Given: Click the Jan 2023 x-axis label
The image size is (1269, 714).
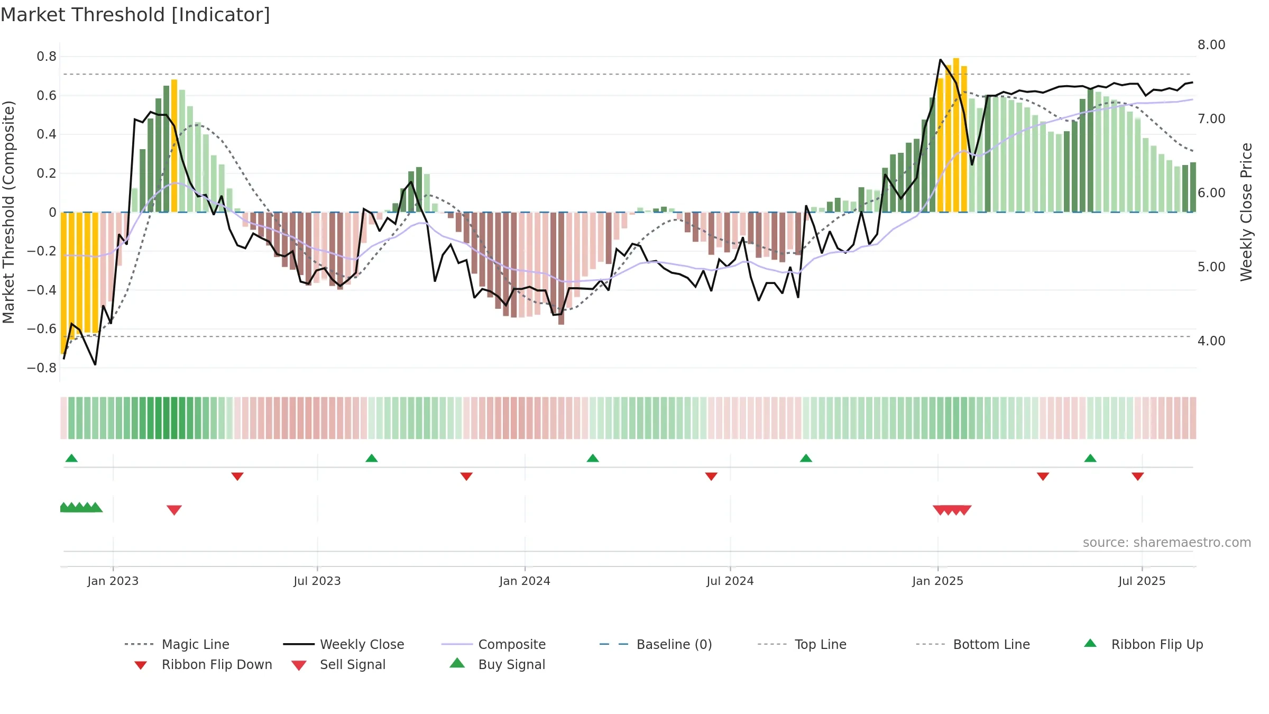Looking at the screenshot, I should click(113, 581).
